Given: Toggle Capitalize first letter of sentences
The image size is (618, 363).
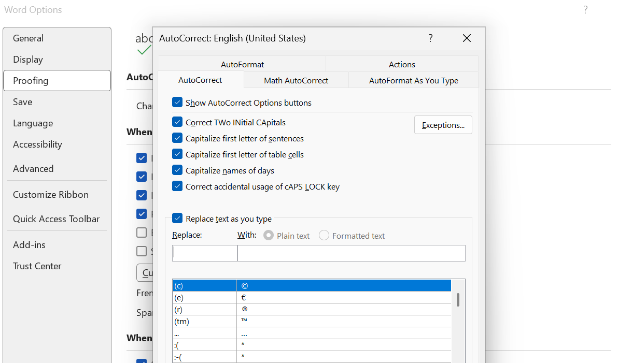Looking at the screenshot, I should [x=177, y=138].
